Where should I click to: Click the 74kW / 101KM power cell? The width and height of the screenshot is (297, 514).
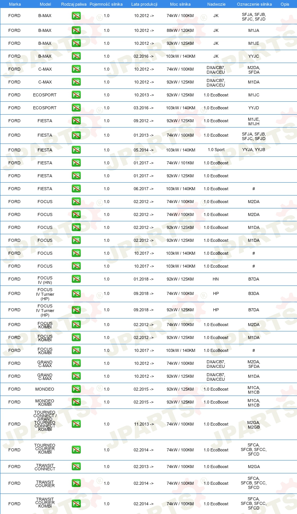[x=180, y=163]
